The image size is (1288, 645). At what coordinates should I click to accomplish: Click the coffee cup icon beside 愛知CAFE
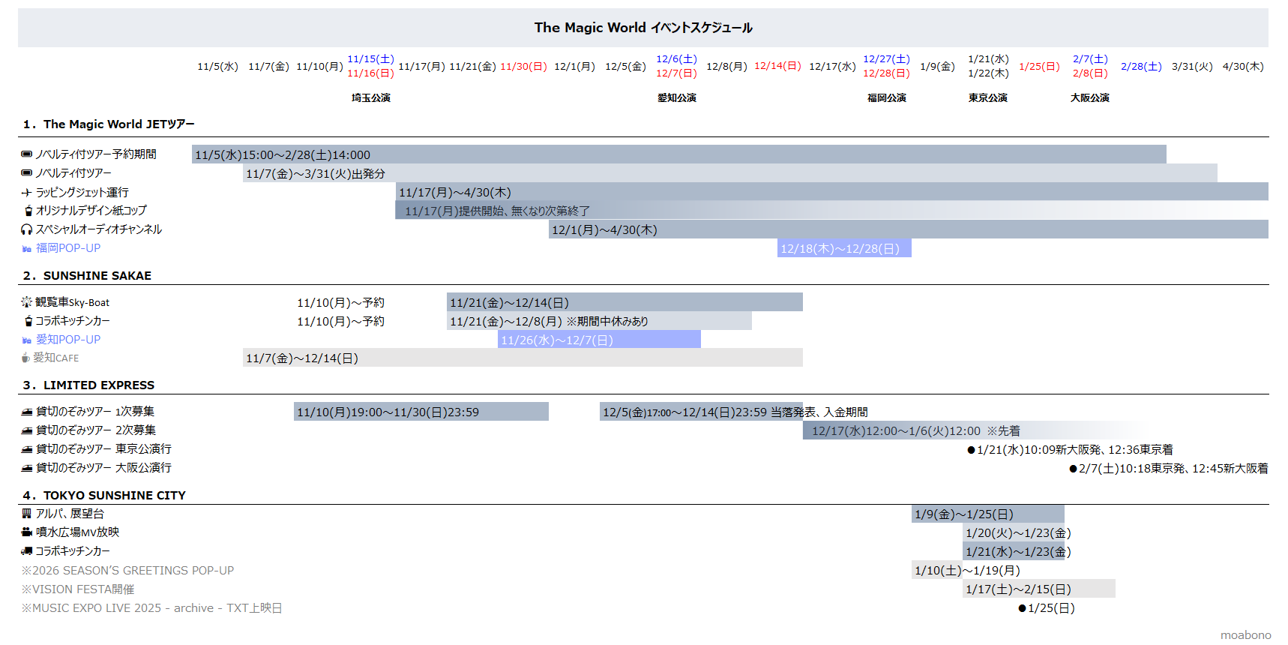coord(25,358)
